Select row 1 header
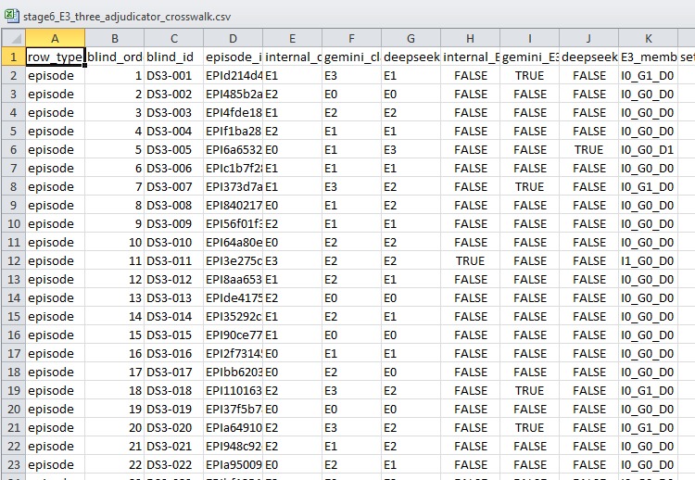The image size is (695, 480). point(13,57)
